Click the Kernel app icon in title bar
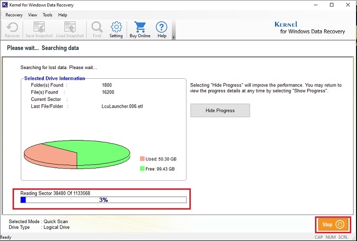357x241 pixels. click(x=4, y=5)
